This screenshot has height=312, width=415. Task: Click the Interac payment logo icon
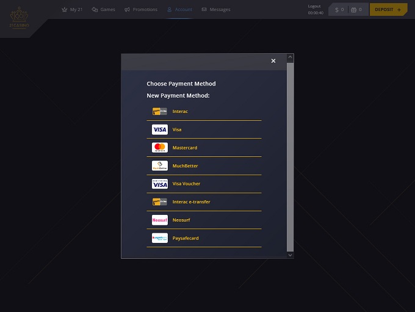point(159,112)
